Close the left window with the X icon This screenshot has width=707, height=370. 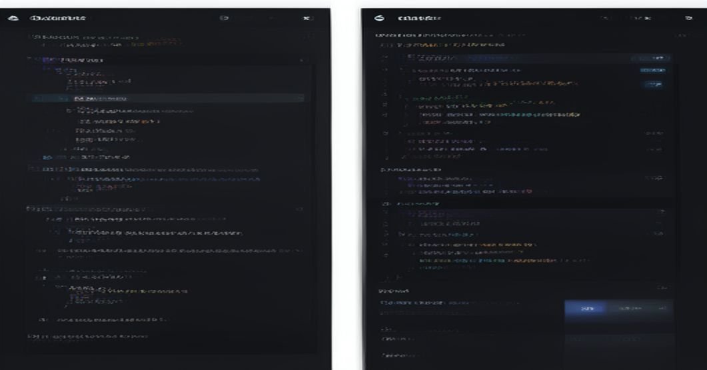pos(307,18)
